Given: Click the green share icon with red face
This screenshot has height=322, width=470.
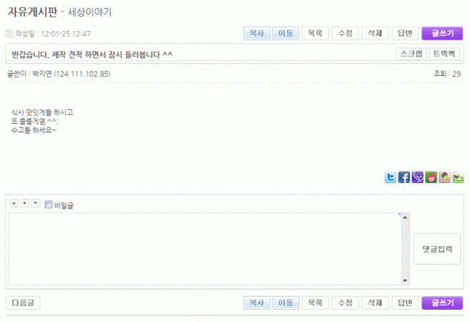Looking at the screenshot, I should 431,177.
